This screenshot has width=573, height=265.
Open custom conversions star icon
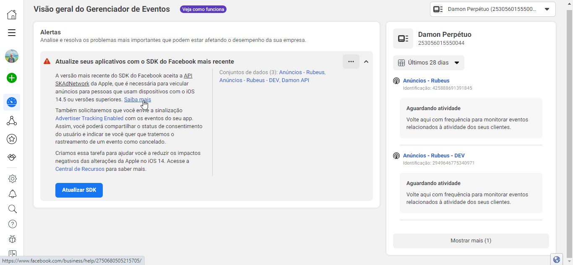pyautogui.click(x=12, y=139)
